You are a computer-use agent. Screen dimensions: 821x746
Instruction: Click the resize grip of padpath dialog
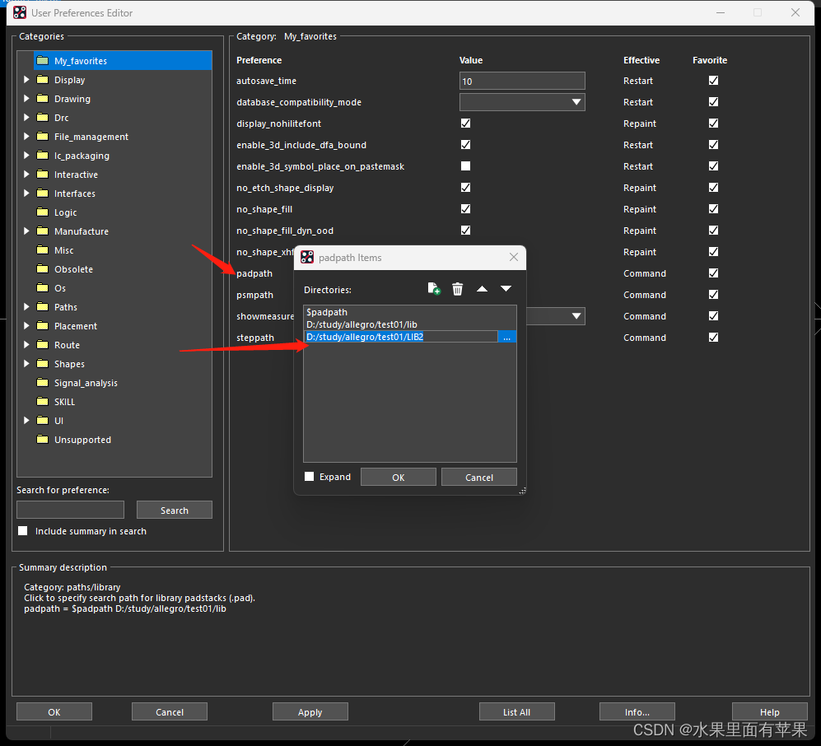coord(522,491)
